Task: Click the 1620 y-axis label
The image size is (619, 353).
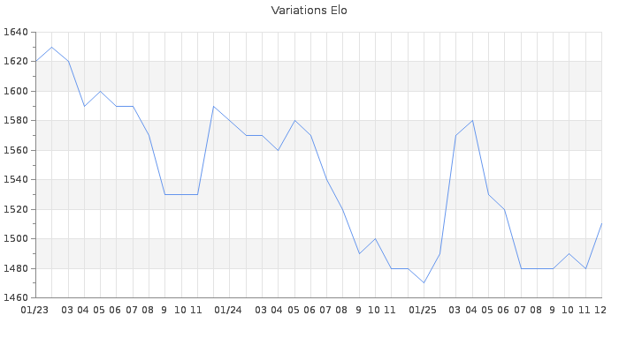Action: point(15,62)
